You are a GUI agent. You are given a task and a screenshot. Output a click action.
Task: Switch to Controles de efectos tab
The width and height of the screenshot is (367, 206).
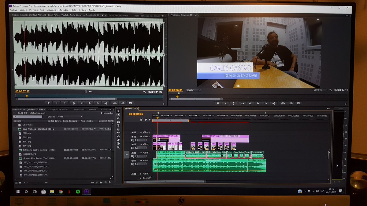click(119, 15)
